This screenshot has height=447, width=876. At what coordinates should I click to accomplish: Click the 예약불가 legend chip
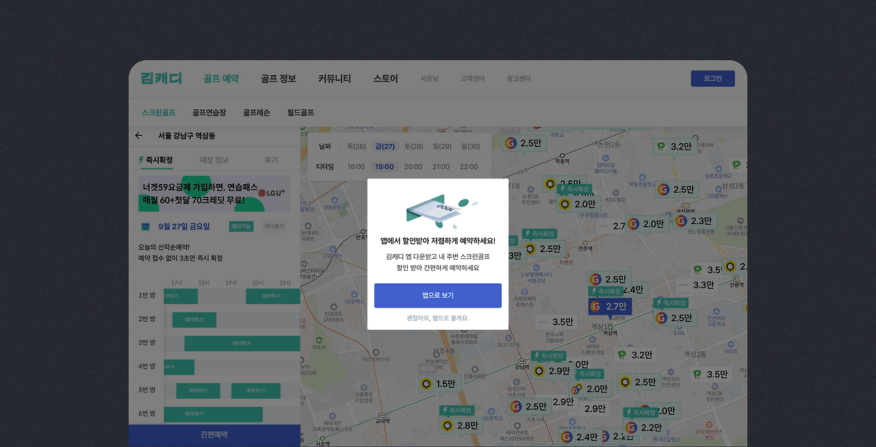[x=274, y=226]
